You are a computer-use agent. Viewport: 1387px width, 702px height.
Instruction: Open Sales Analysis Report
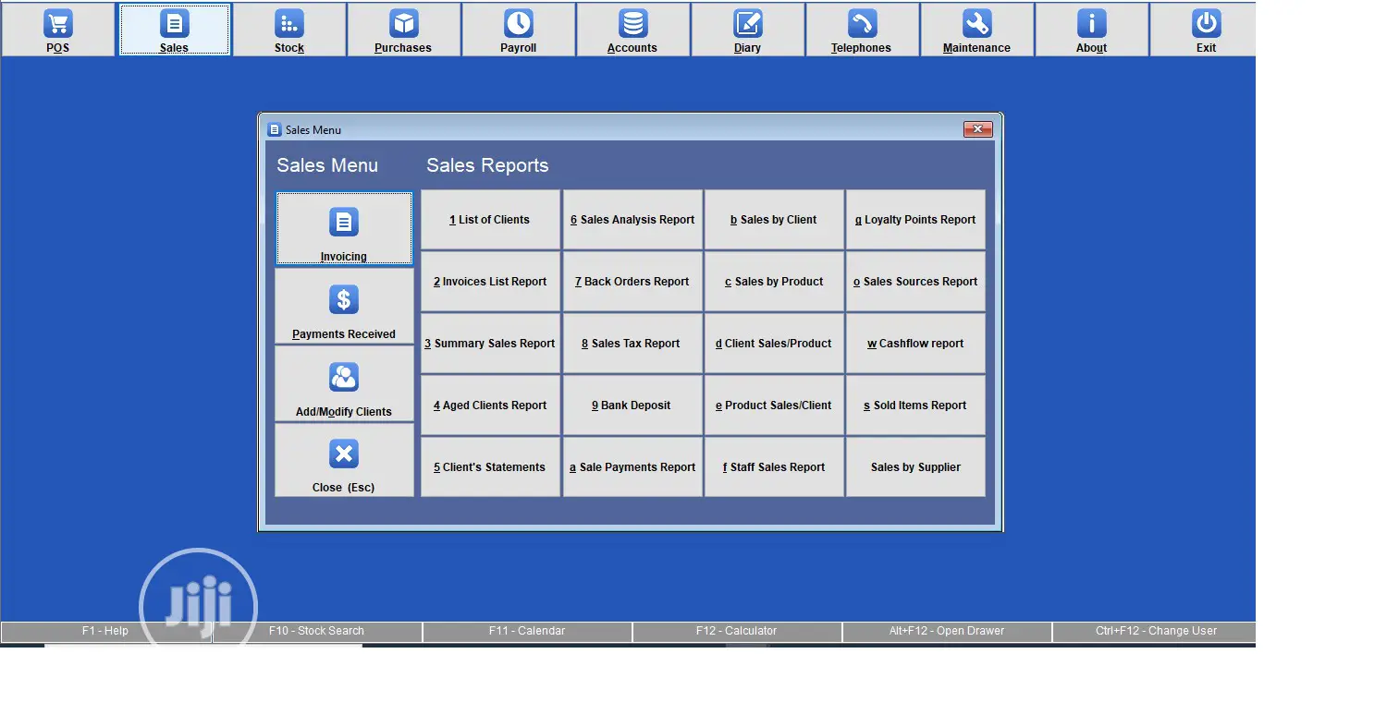point(632,220)
